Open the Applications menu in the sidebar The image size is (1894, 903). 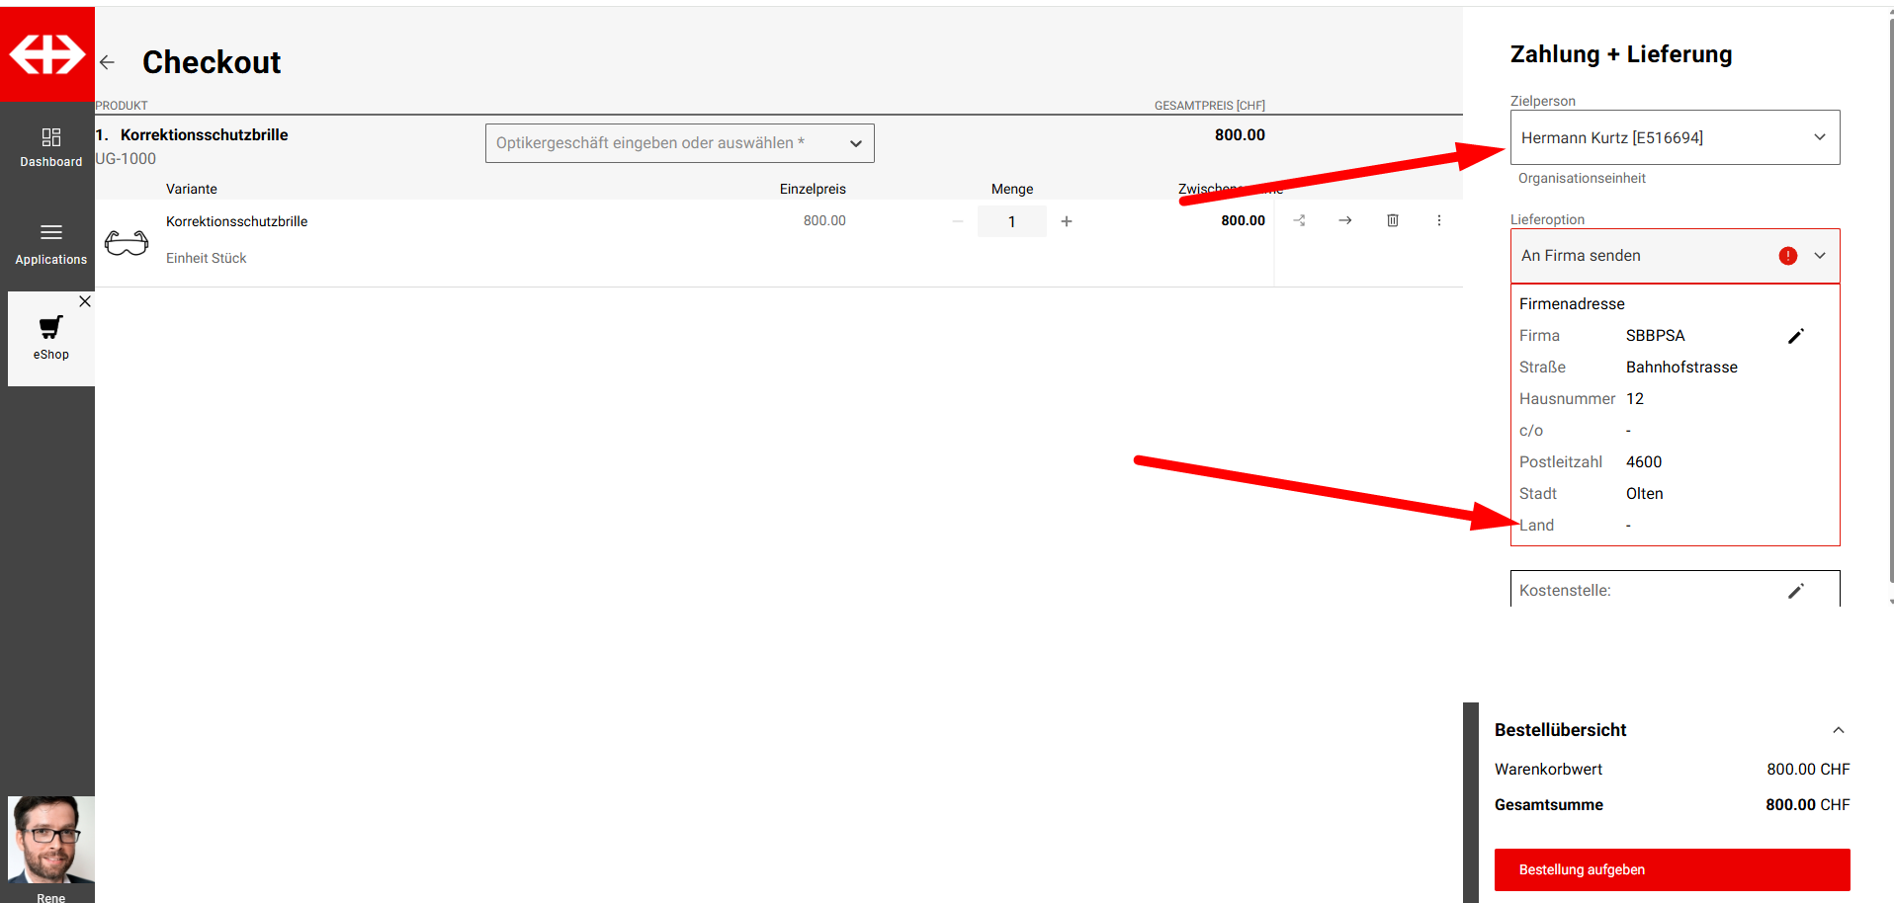pos(50,244)
